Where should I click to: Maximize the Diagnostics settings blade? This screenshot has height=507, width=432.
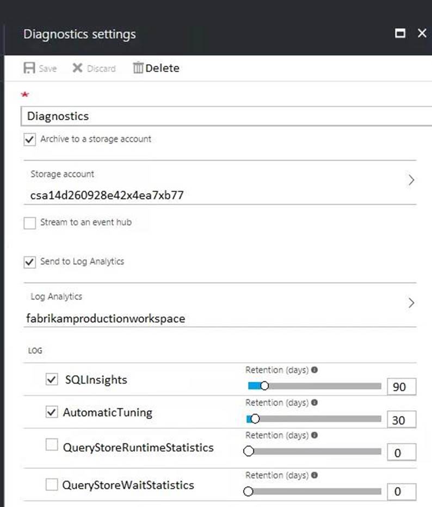tap(400, 34)
